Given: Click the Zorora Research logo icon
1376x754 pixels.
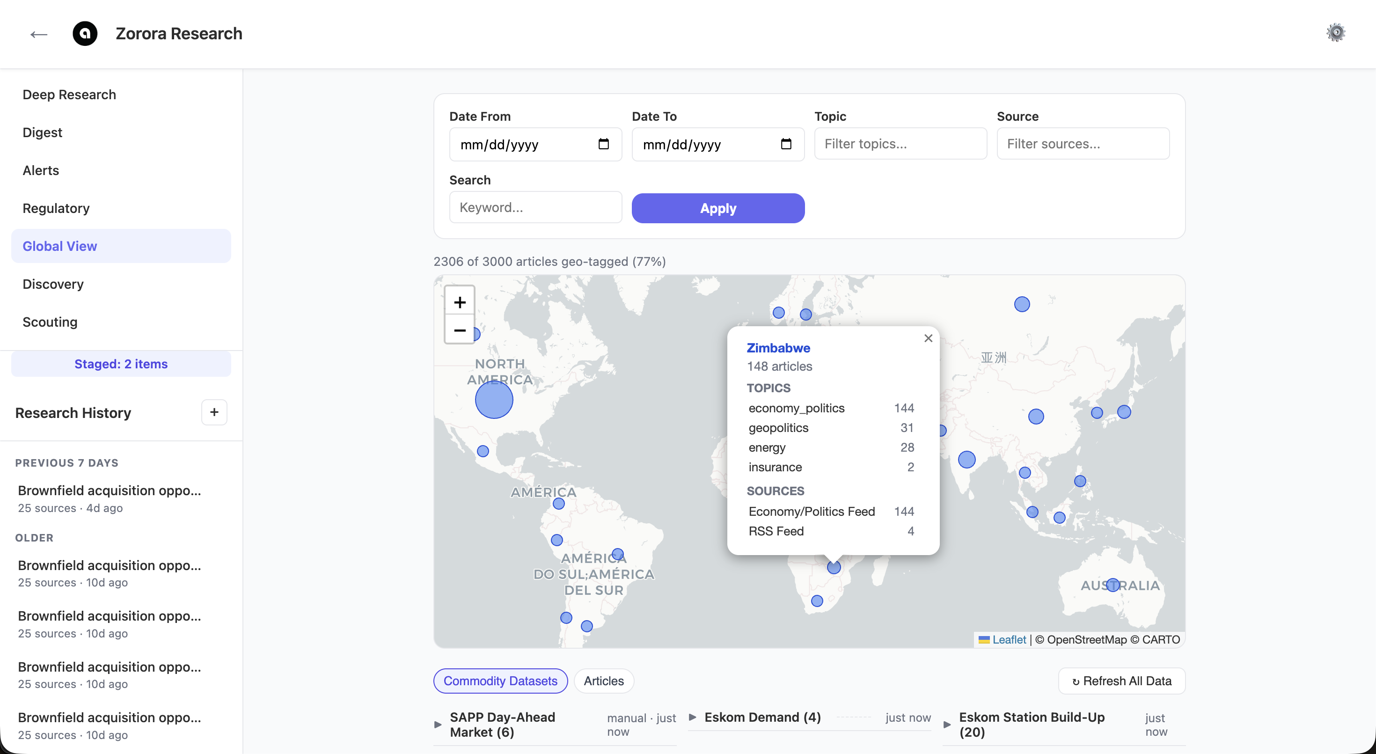Looking at the screenshot, I should [x=85, y=34].
